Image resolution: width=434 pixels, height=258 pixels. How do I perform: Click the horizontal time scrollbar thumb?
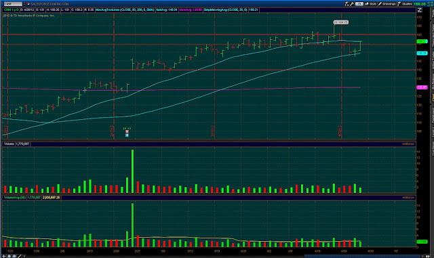click(363, 256)
